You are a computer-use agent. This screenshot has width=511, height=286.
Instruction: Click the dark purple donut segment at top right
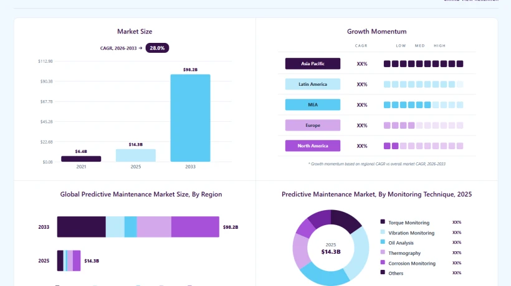345,219
